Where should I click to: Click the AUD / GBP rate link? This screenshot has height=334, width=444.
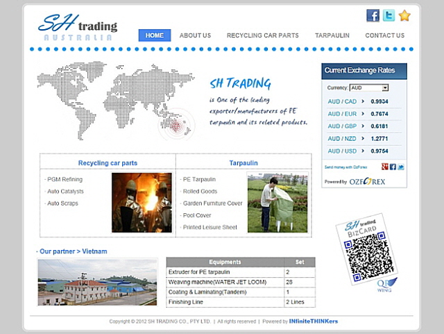[342, 126]
